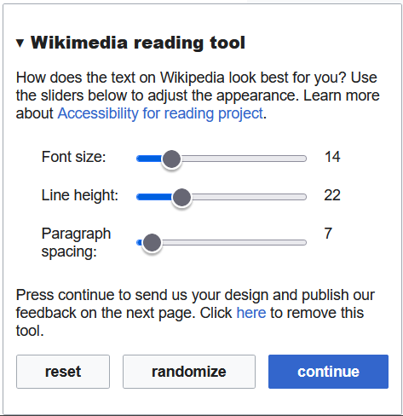Click the Paragraph spacing label

coord(76,243)
